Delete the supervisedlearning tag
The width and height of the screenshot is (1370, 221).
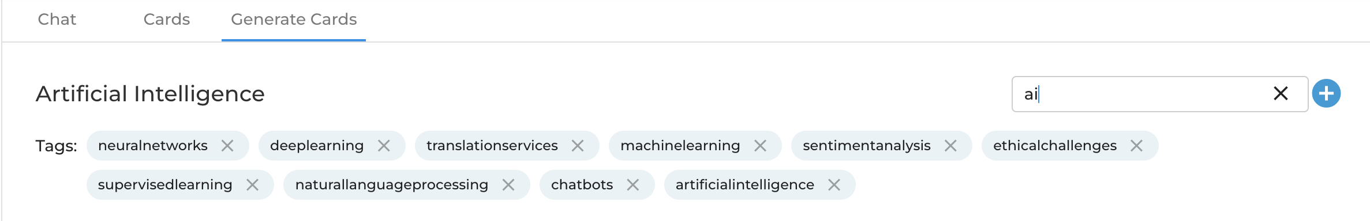[x=252, y=185]
